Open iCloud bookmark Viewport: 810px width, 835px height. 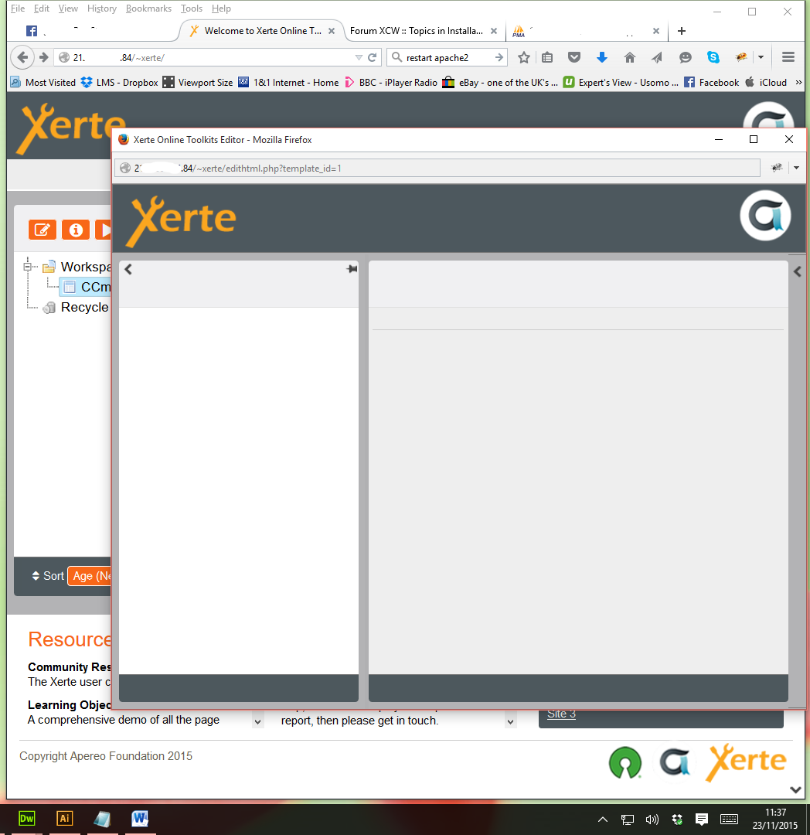(765, 83)
